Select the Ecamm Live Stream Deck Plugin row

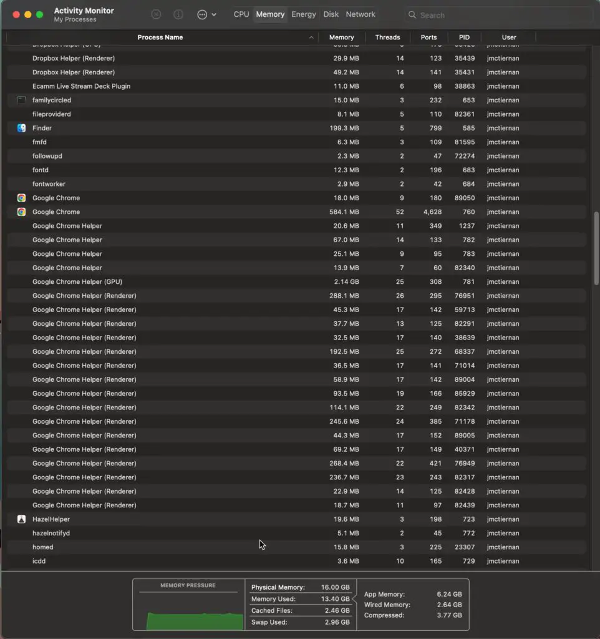pyautogui.click(x=296, y=86)
